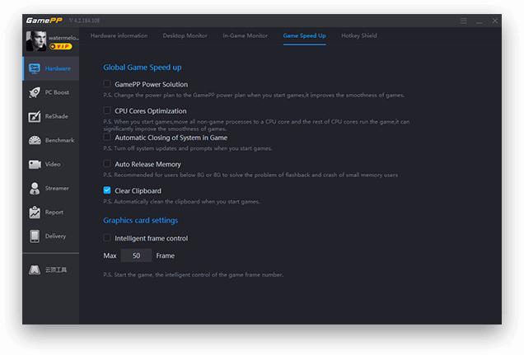Screen dimensions: 524x355
Task: Click the PC Boost rocket icon
Action: coord(35,92)
